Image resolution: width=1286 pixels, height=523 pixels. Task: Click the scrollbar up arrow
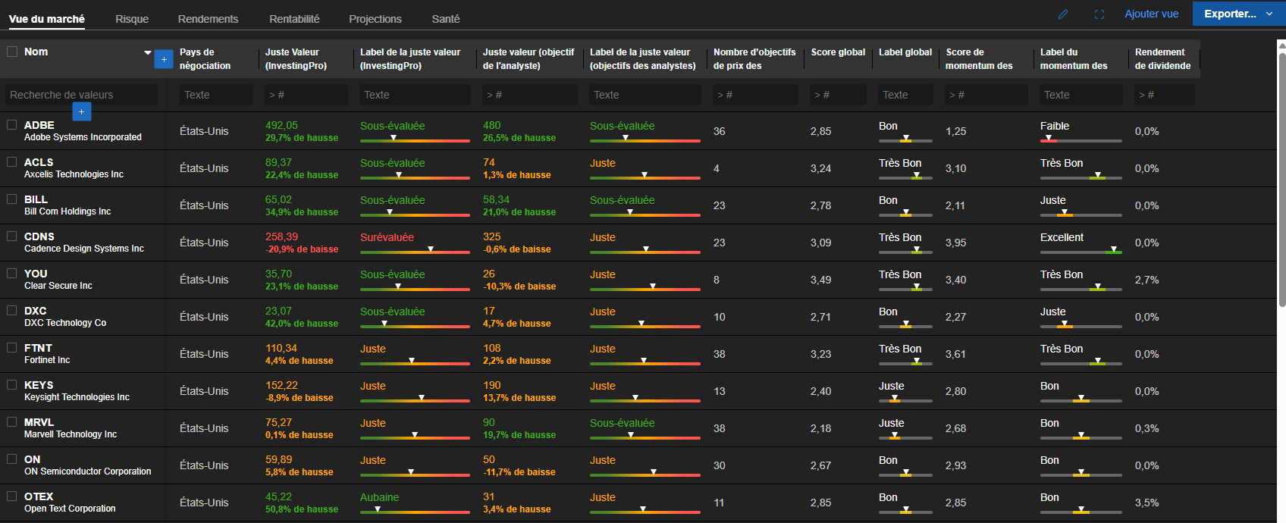[x=1281, y=47]
